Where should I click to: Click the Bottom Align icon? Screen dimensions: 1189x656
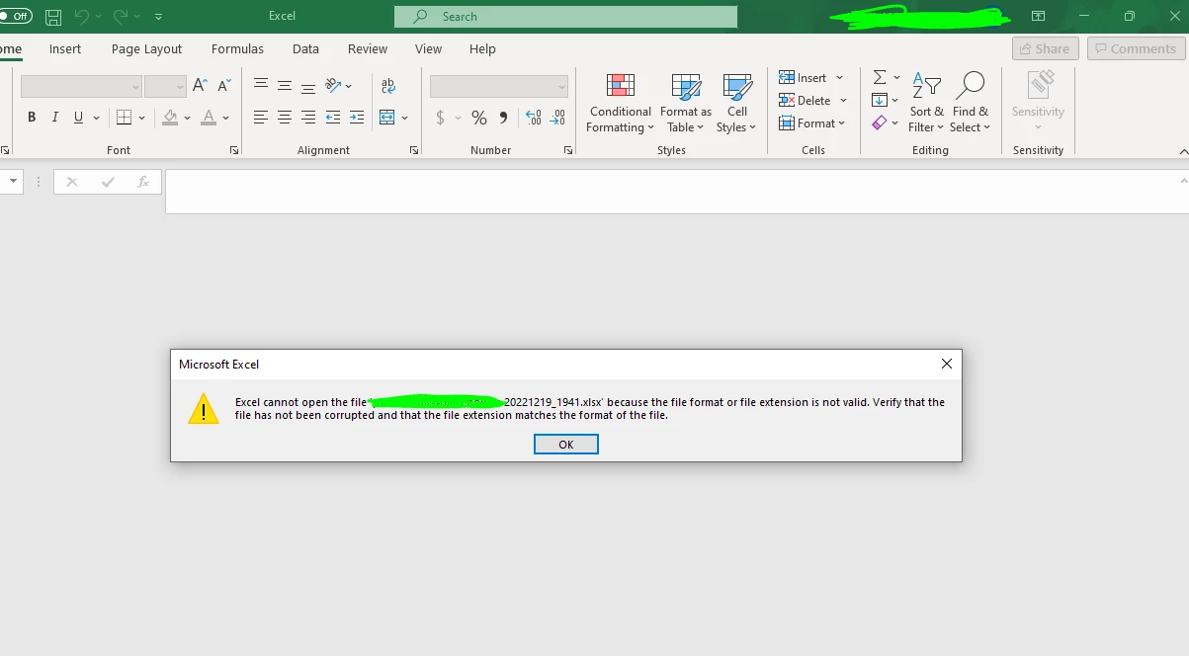click(x=308, y=86)
